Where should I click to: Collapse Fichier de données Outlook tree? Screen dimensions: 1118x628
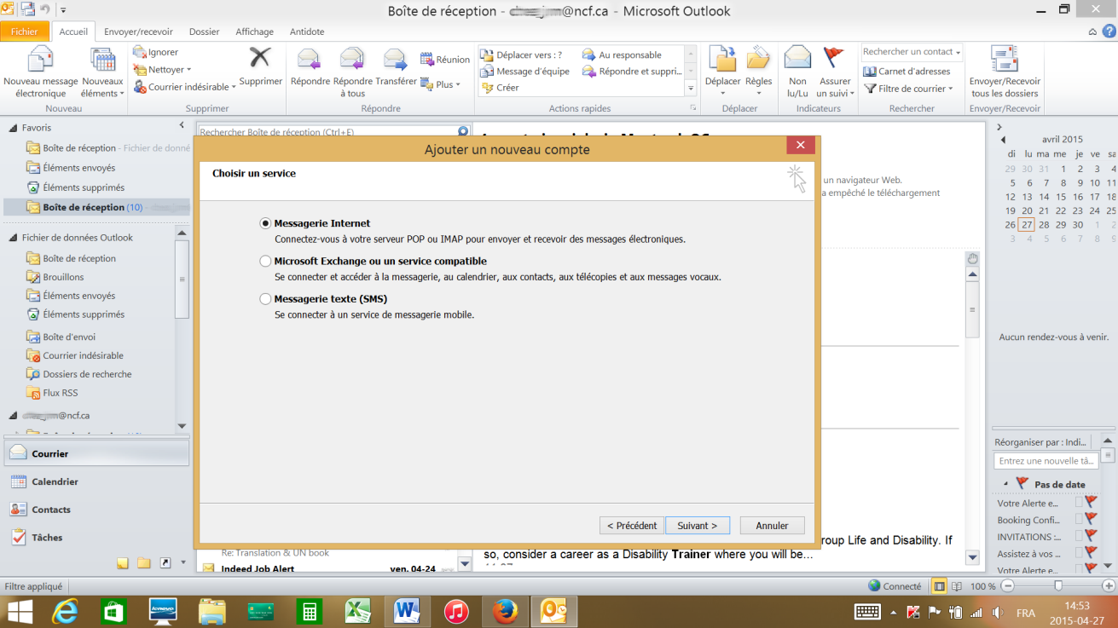point(13,238)
